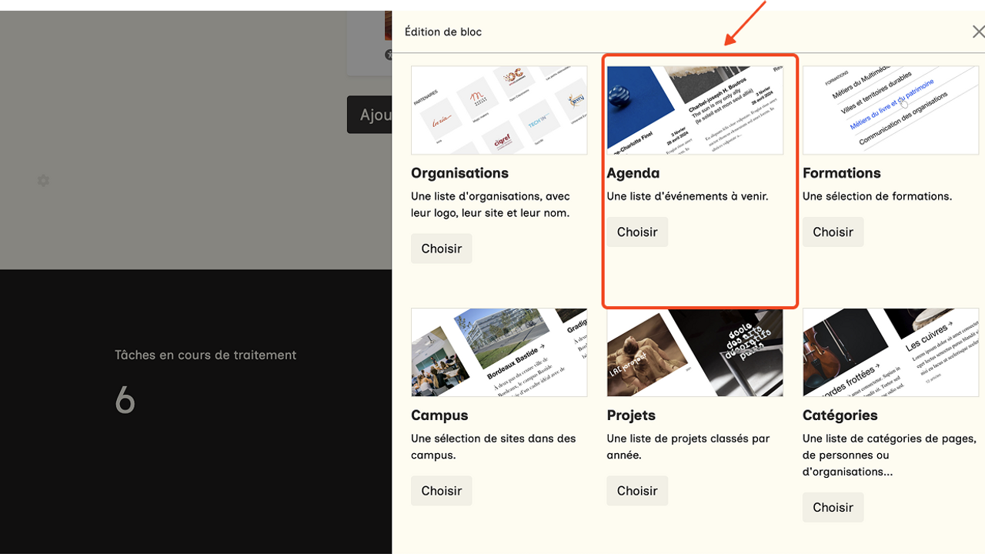This screenshot has height=554, width=985.
Task: Click the partially hidden Ajouter button
Action: click(370, 115)
